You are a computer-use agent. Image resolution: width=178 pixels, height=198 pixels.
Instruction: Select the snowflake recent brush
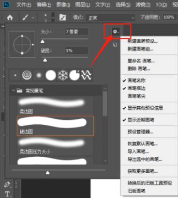coord(62,75)
